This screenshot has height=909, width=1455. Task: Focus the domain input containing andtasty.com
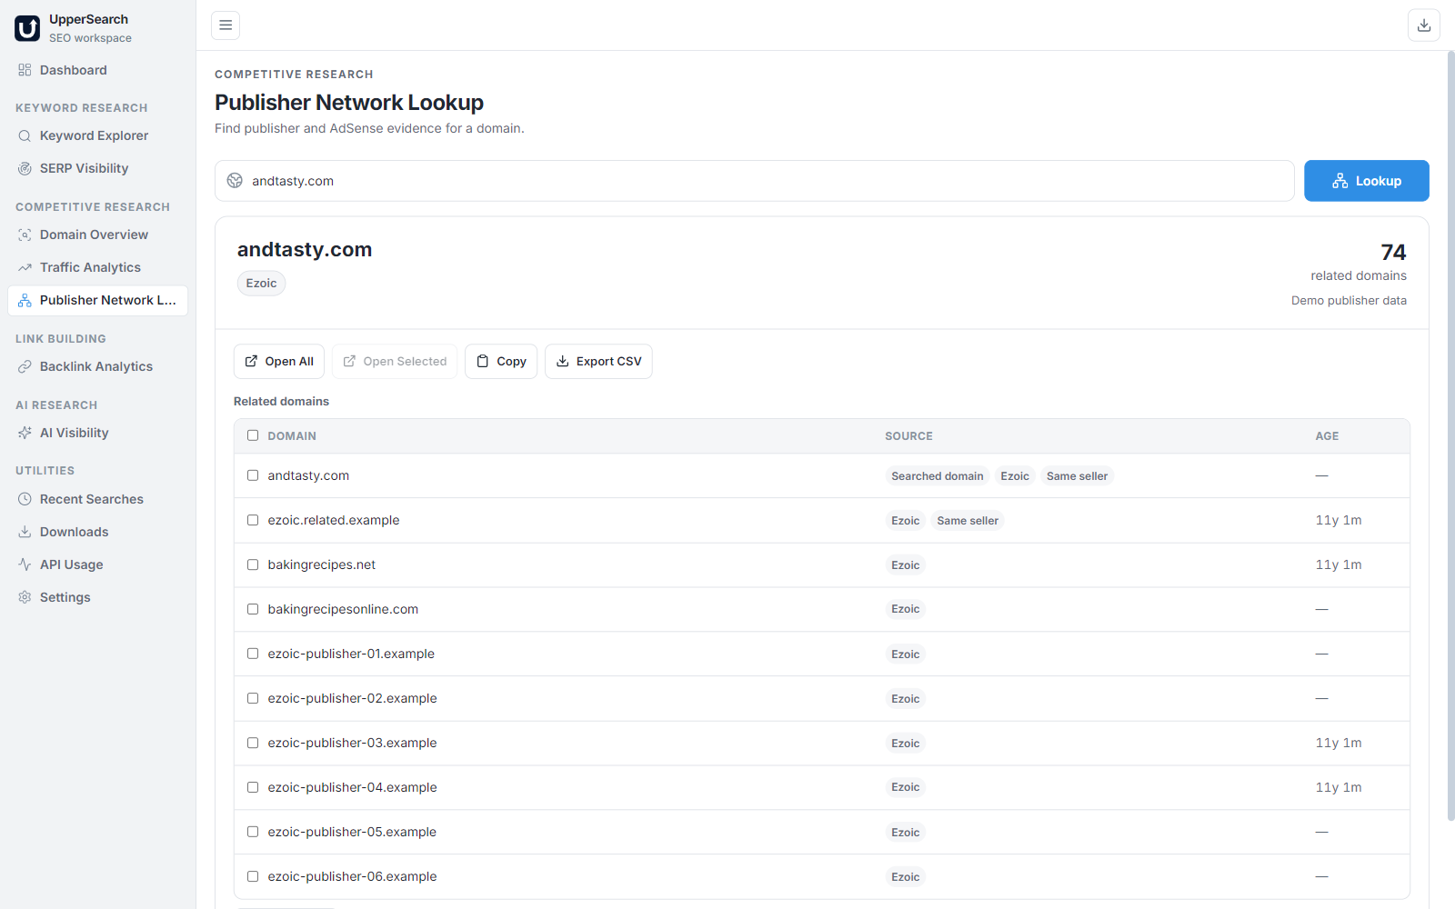(x=754, y=181)
